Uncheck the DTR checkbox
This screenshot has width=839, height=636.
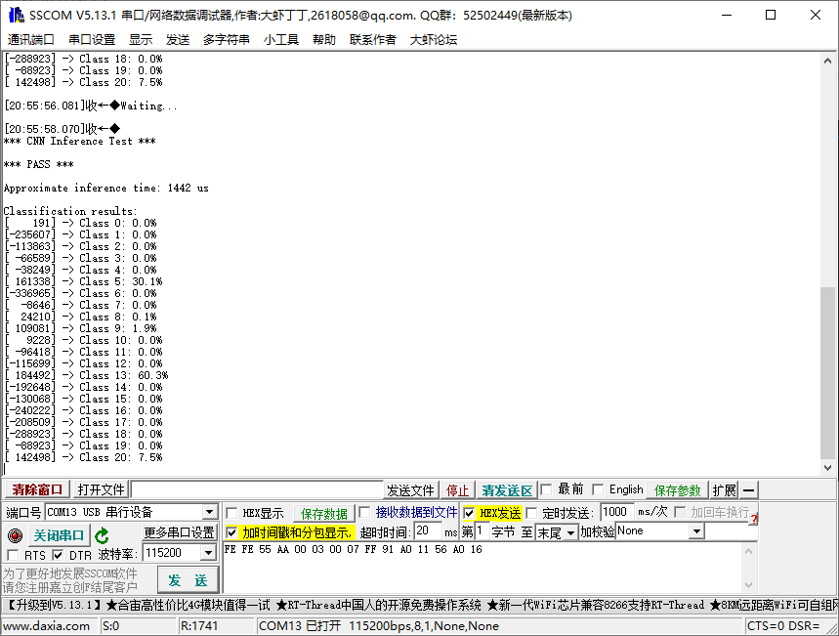coord(58,555)
